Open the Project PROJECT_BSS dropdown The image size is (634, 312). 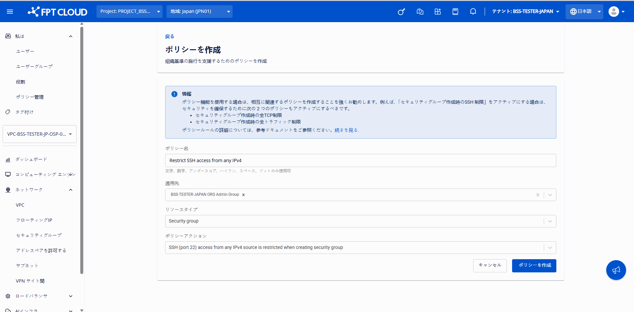pos(130,12)
